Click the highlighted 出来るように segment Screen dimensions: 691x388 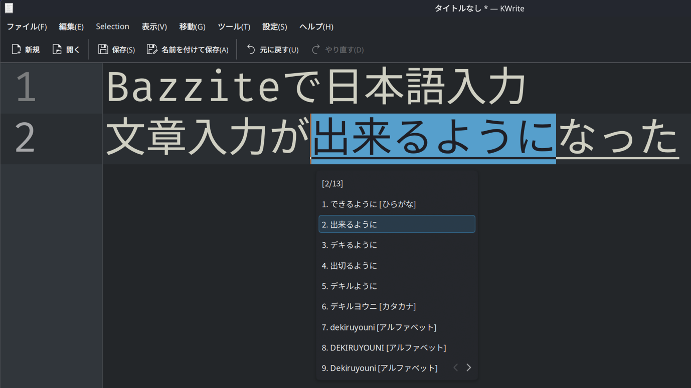click(433, 139)
